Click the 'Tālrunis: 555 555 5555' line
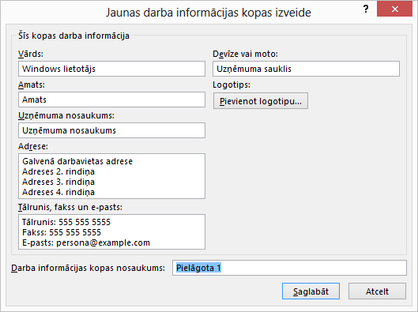 [66, 222]
